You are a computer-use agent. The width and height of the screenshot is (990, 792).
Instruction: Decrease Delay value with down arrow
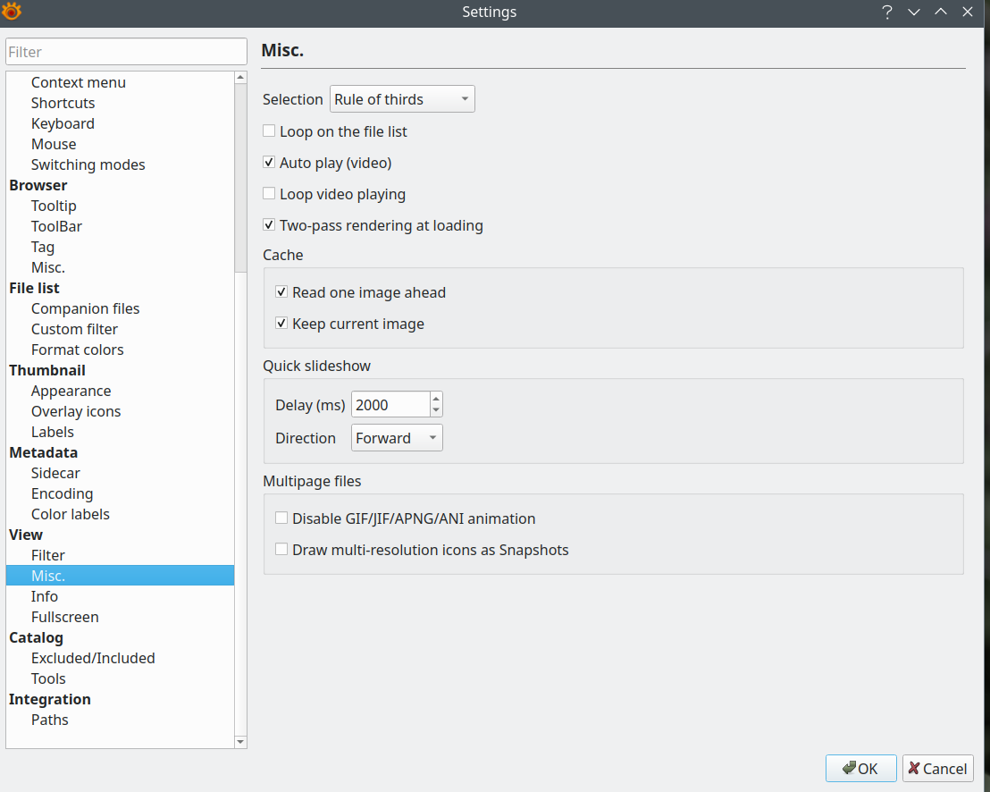(436, 410)
